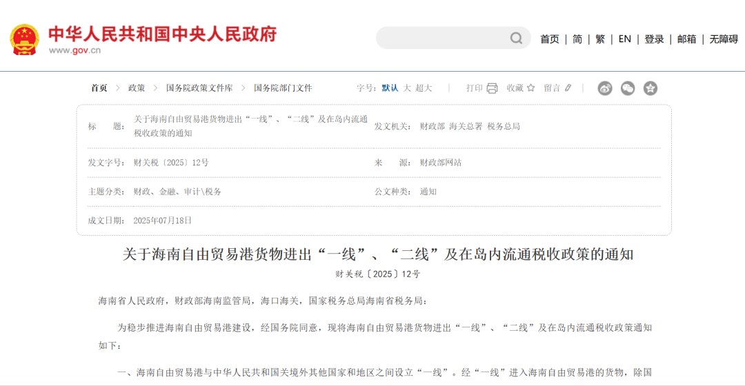Click the star icon beside 收藏
Viewport: 745px width, 386px height.
pos(530,88)
